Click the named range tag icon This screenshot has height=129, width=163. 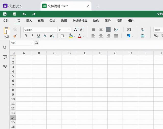[129, 30]
